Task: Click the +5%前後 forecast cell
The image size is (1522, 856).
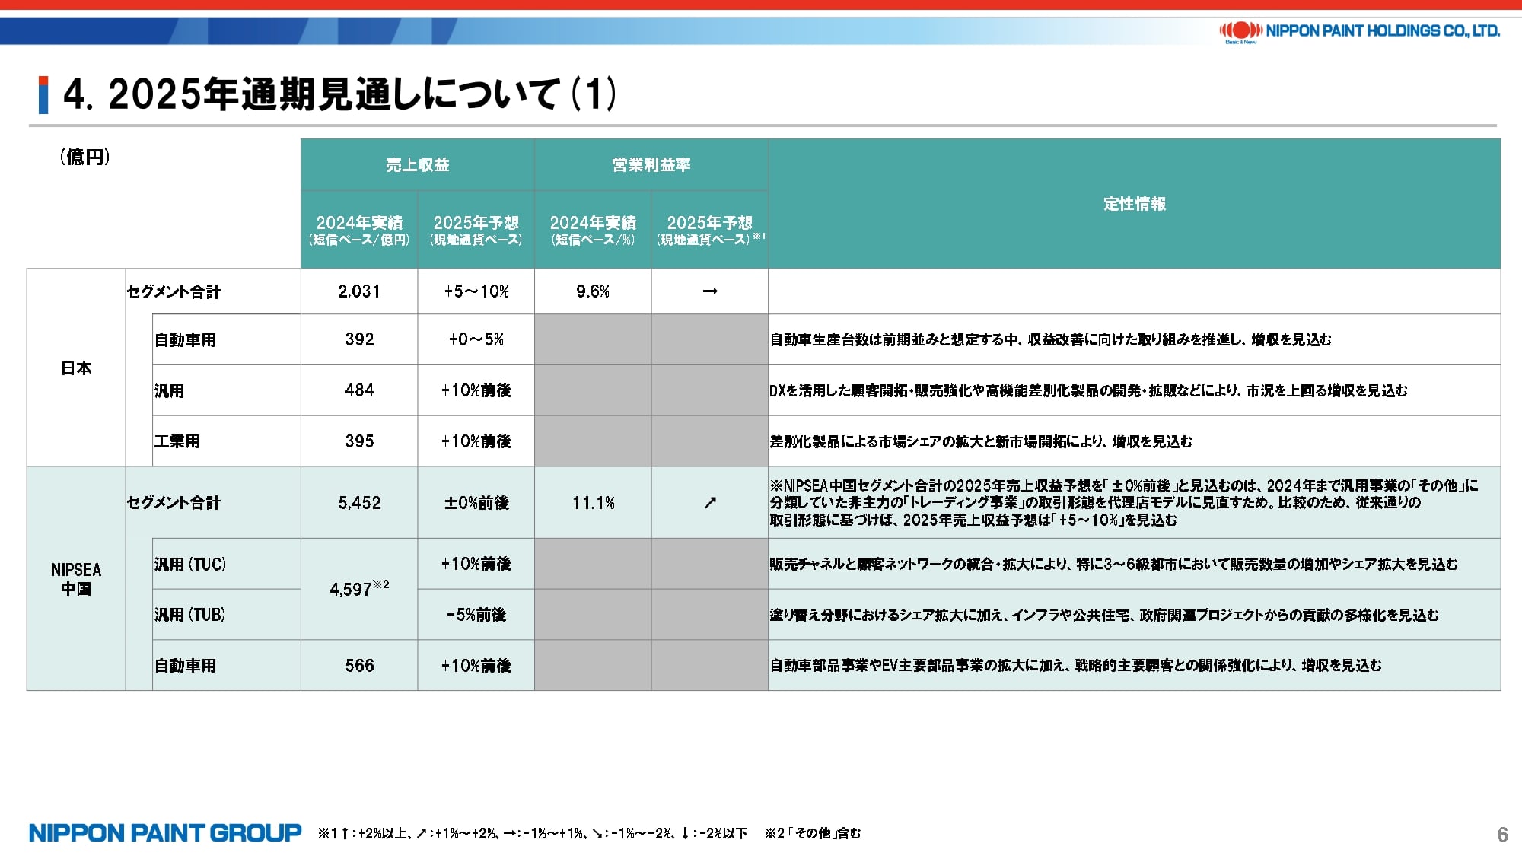Action: 476,615
